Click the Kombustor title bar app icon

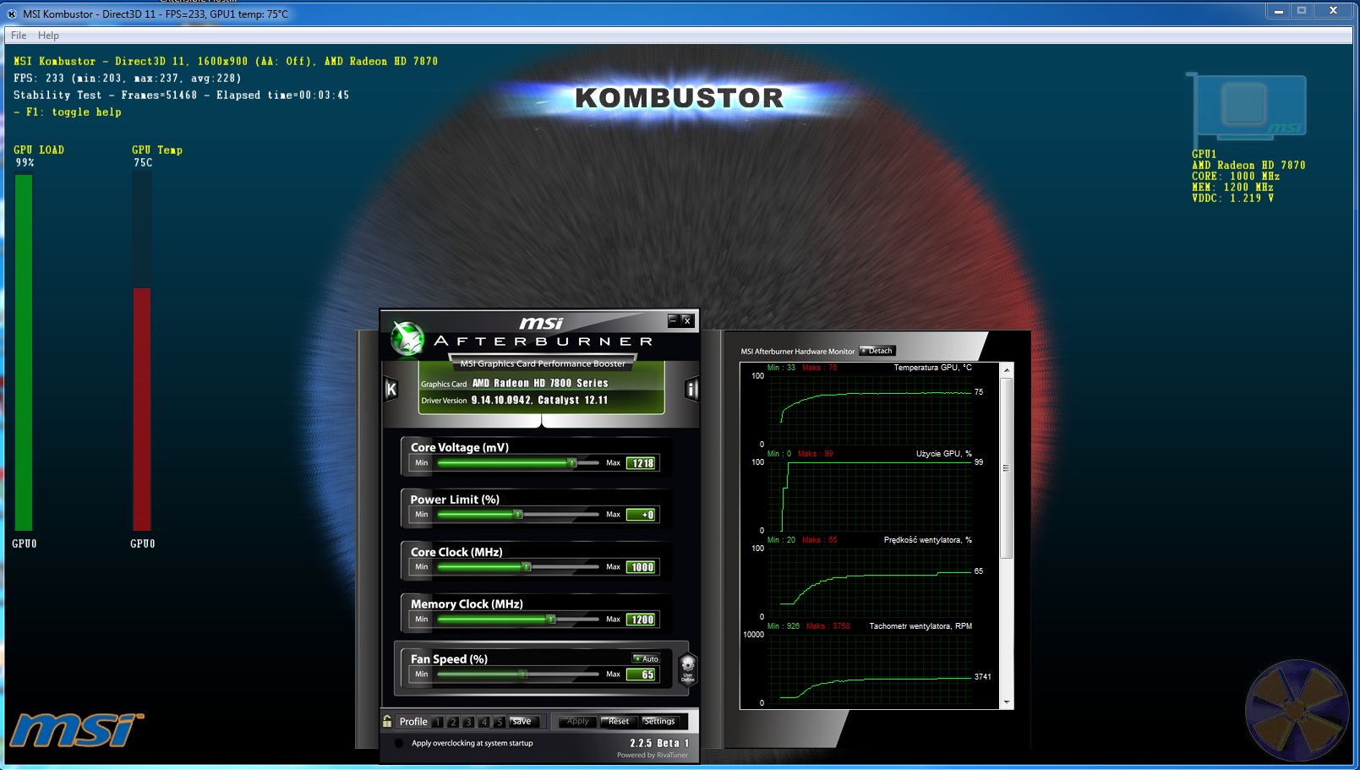[x=12, y=14]
